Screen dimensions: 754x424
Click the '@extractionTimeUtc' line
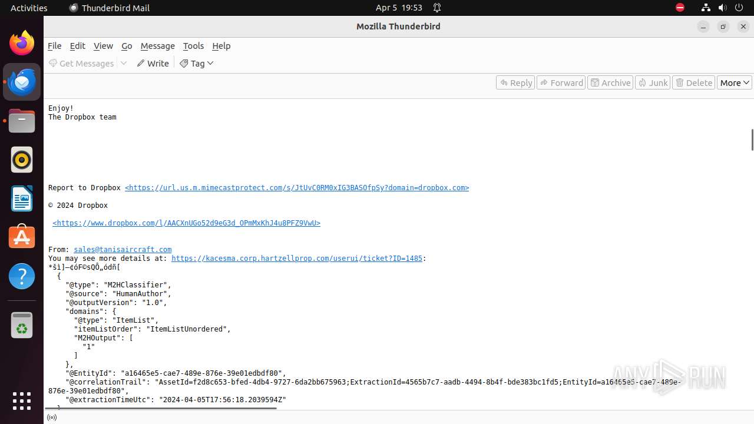click(176, 400)
